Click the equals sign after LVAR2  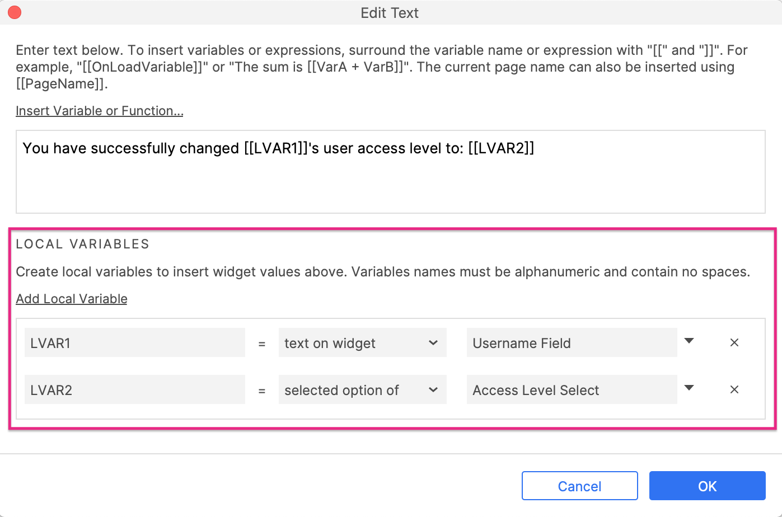261,391
